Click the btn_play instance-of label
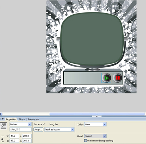Image resolution: width=146 pixels, height=144 pixels. click(x=54, y=125)
